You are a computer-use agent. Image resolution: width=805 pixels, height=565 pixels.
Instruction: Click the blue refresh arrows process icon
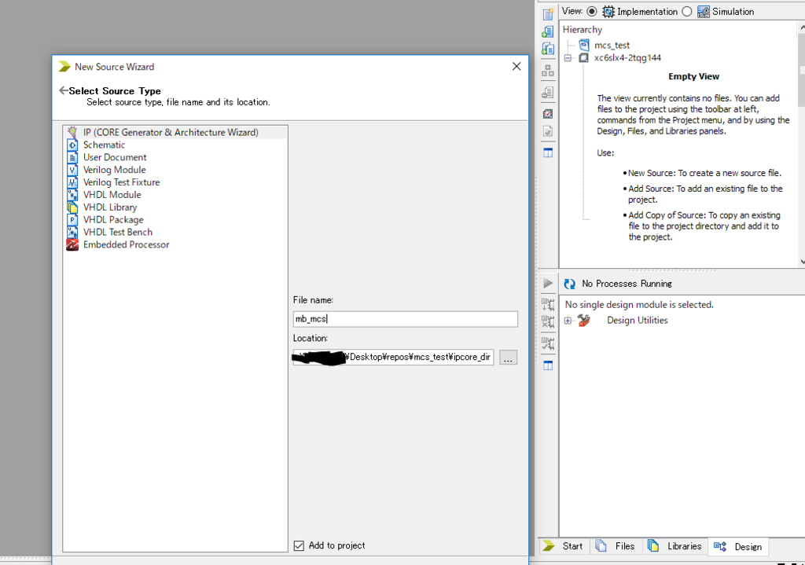click(569, 284)
